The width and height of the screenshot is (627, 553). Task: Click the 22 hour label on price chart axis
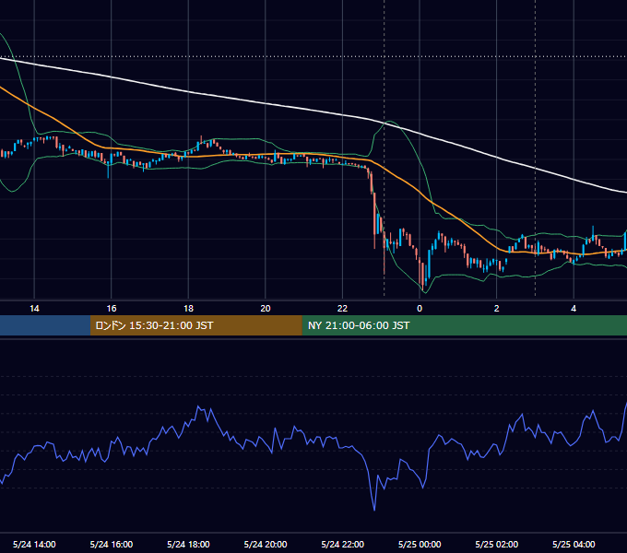tap(342, 309)
